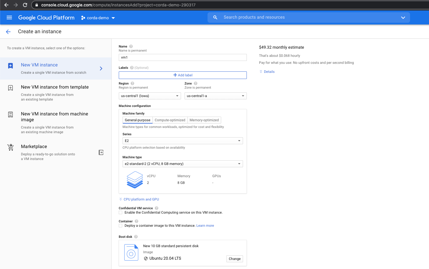Click New 10 GB standard persistent disk text
Screen dimensions: 429x269
[171, 246]
